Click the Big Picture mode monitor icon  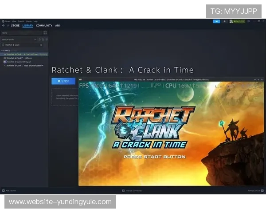tap(249, 21)
